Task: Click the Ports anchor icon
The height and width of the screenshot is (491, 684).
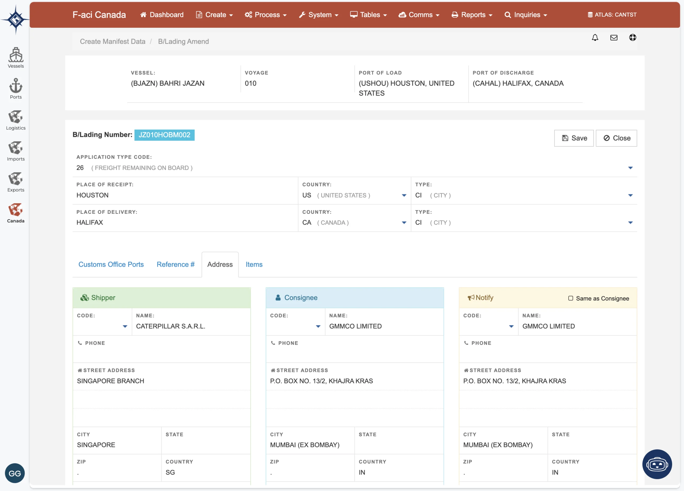Action: tap(16, 88)
